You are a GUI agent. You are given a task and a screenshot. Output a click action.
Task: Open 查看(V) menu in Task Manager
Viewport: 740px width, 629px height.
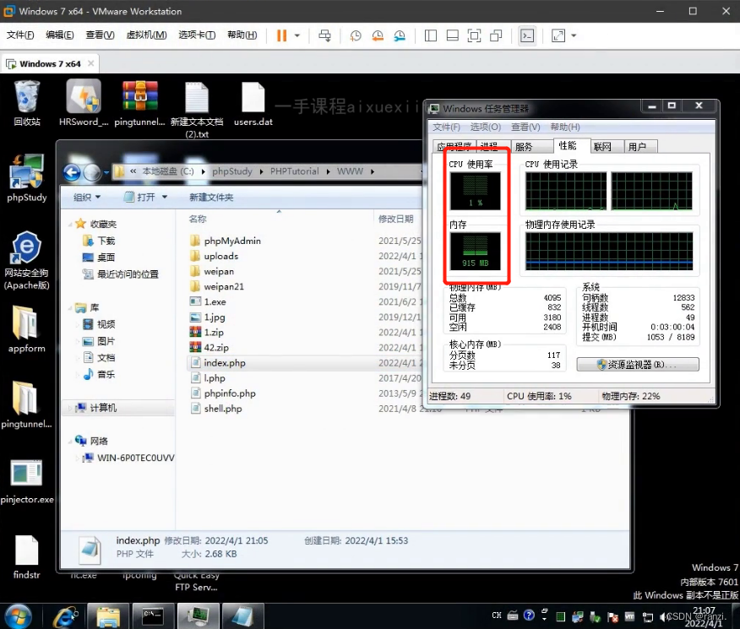525,127
